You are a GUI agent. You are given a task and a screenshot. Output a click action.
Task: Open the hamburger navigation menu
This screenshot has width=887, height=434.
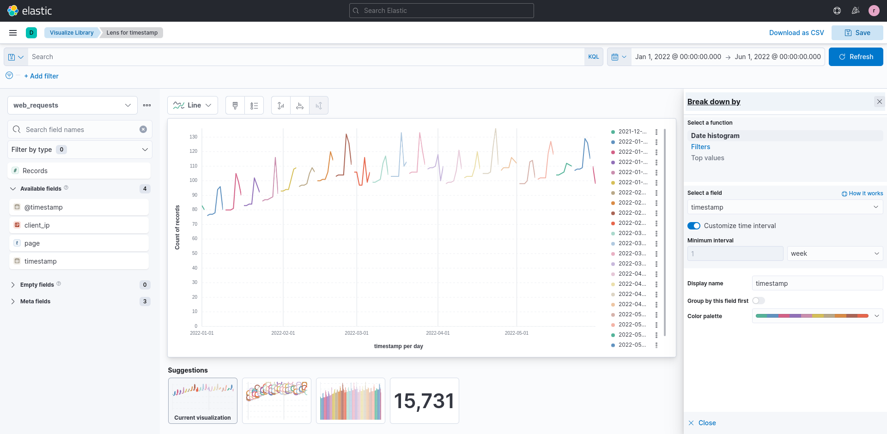click(x=12, y=32)
